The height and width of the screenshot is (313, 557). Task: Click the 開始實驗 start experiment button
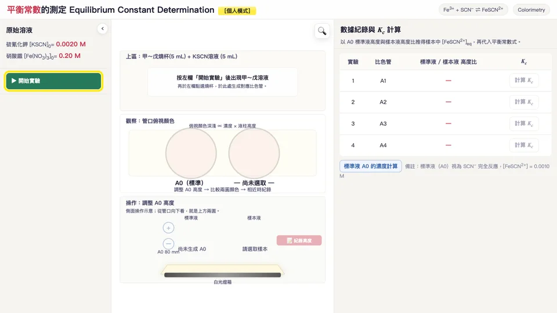coord(53,81)
